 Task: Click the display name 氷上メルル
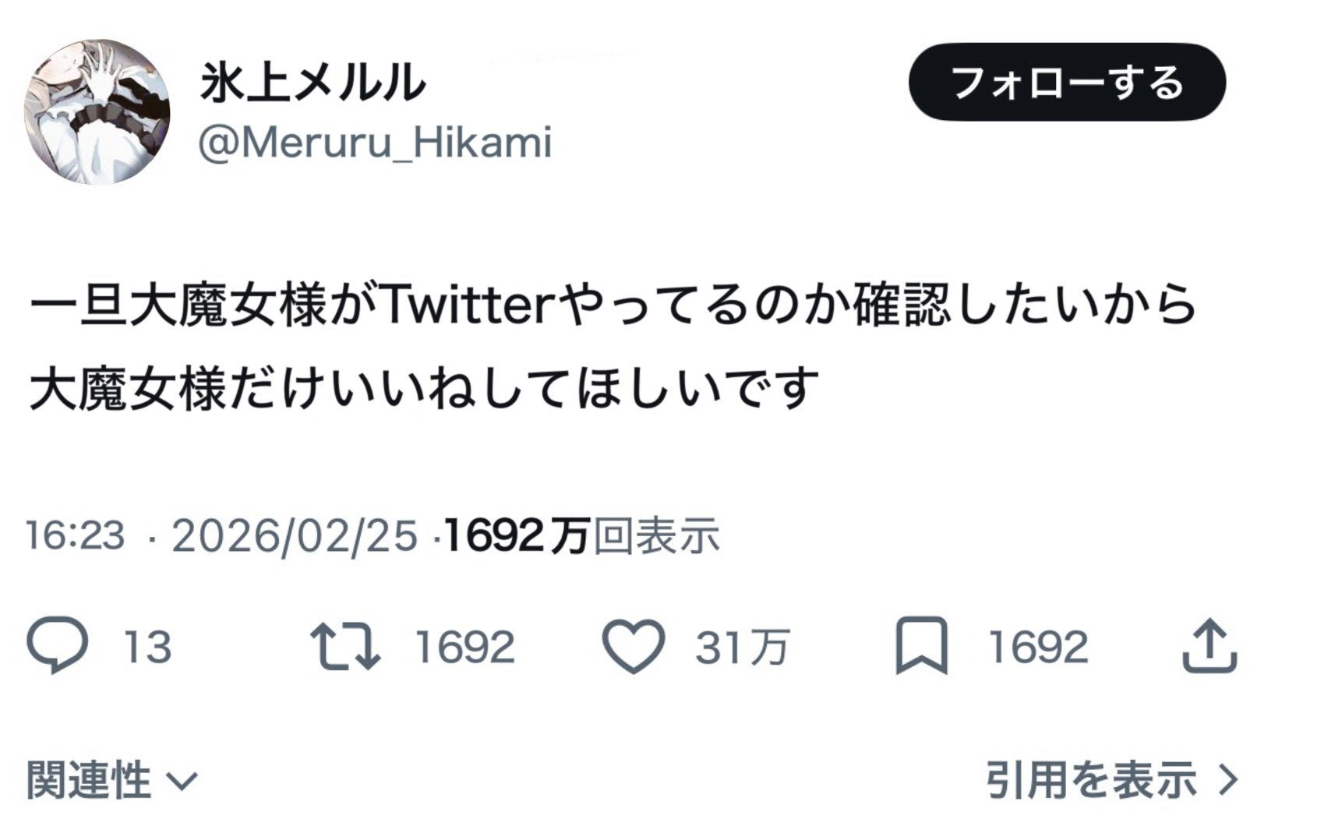point(313,83)
